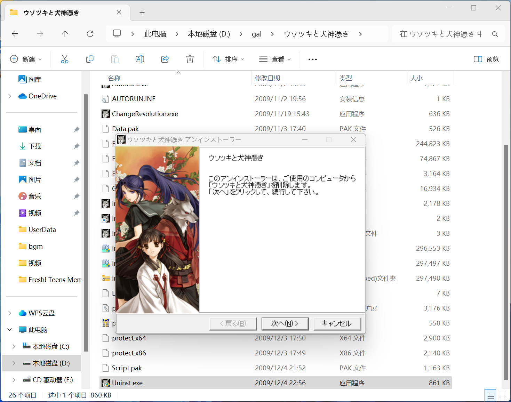Open the 新建 new dropdown

[26, 59]
